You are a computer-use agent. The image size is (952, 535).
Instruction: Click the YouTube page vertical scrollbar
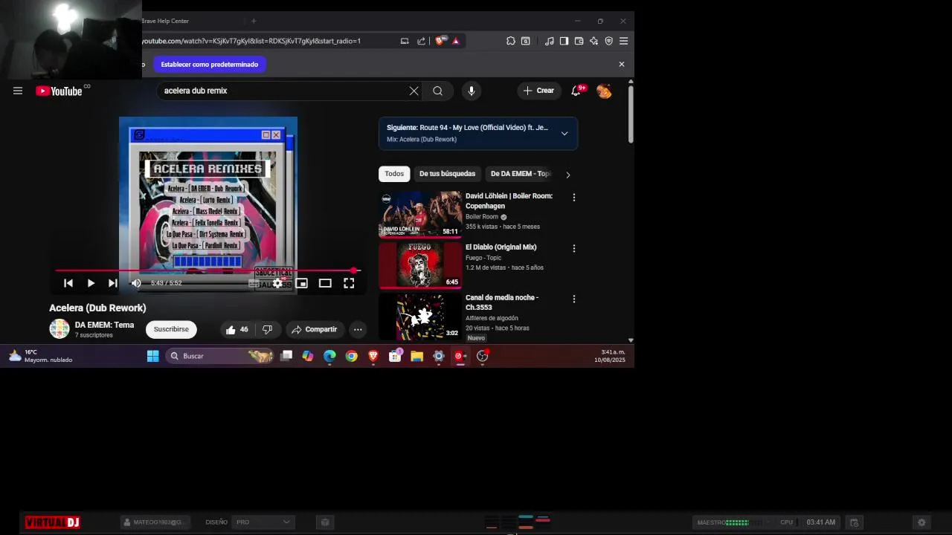pyautogui.click(x=631, y=115)
